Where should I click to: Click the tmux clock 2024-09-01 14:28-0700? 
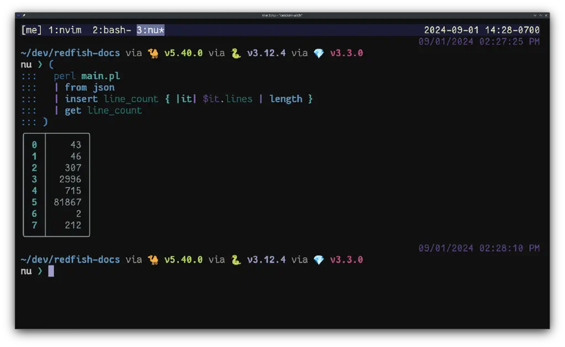[482, 30]
